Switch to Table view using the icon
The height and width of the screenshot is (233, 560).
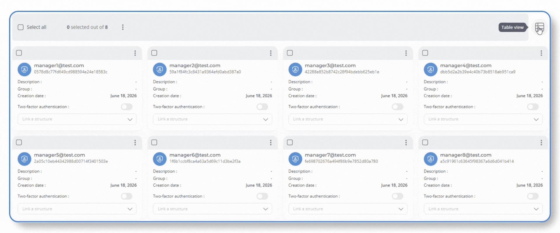click(540, 28)
